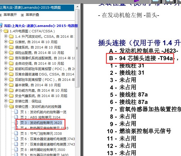The height and width of the screenshot is (156, 181).
Task: Click the folder icon of 后部驻车距离报警 (PDC)
Action: click(11, 80)
